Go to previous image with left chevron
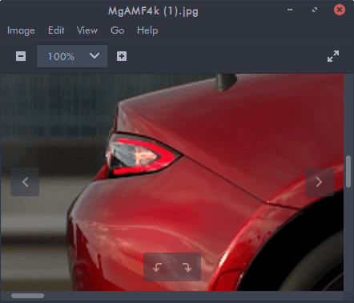Viewport: 354px width, 303px height. [x=25, y=182]
